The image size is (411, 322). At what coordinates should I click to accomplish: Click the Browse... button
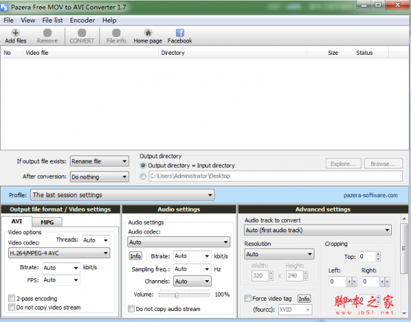pos(381,164)
